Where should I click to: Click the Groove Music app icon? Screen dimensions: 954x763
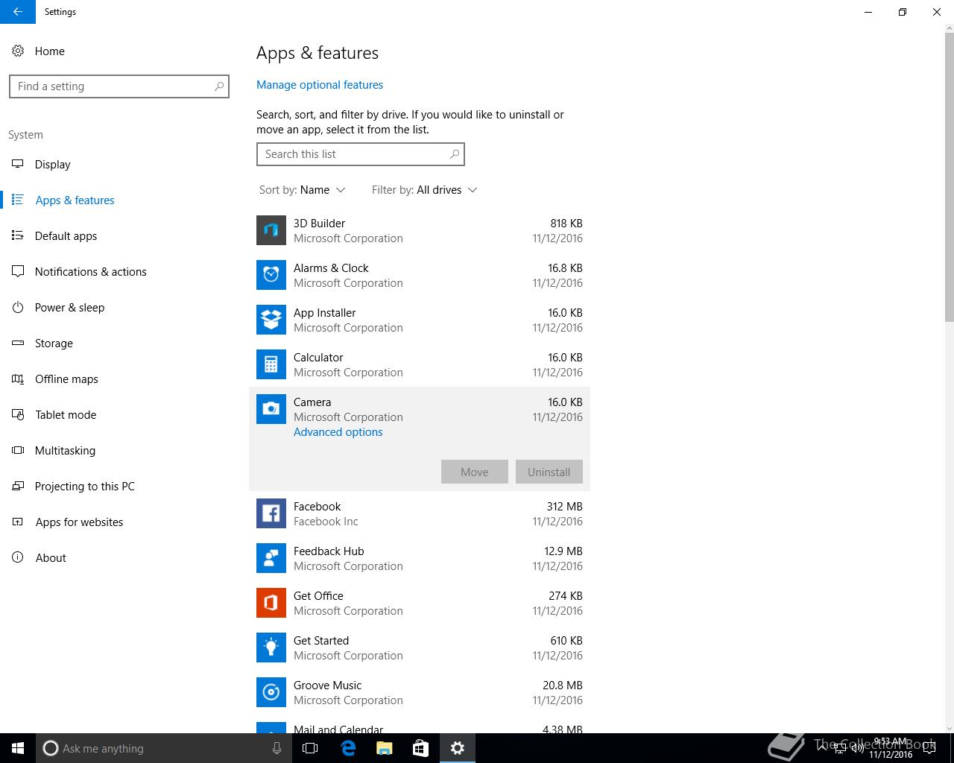click(x=271, y=692)
